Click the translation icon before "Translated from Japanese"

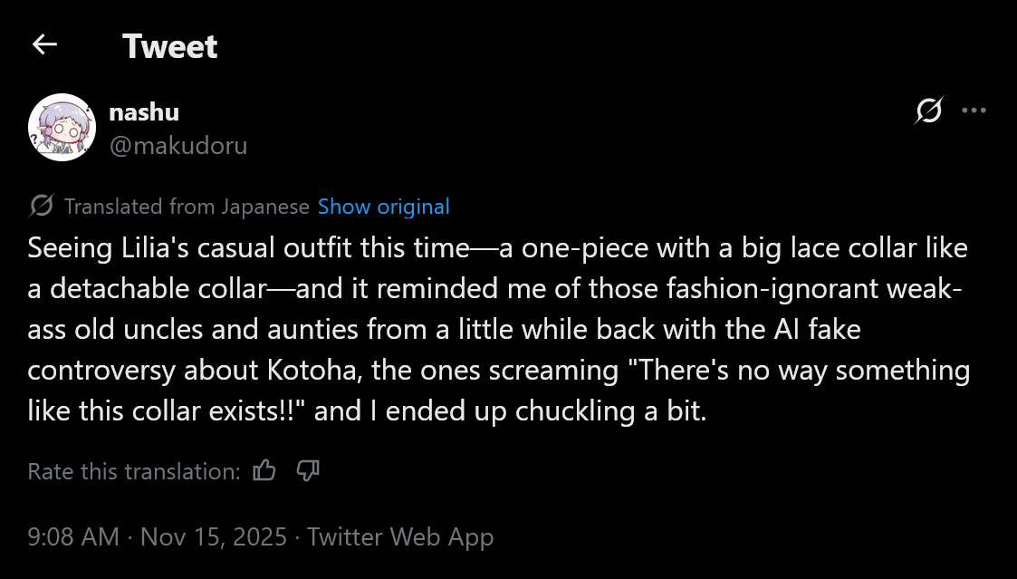point(41,207)
